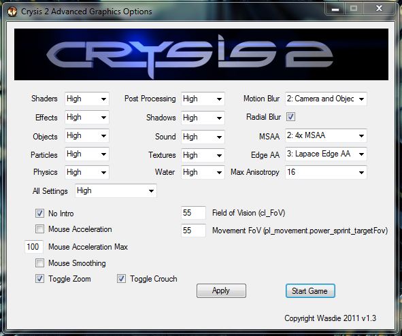Click the Field of Vision value field
The width and height of the screenshot is (402, 336).
pos(193,213)
